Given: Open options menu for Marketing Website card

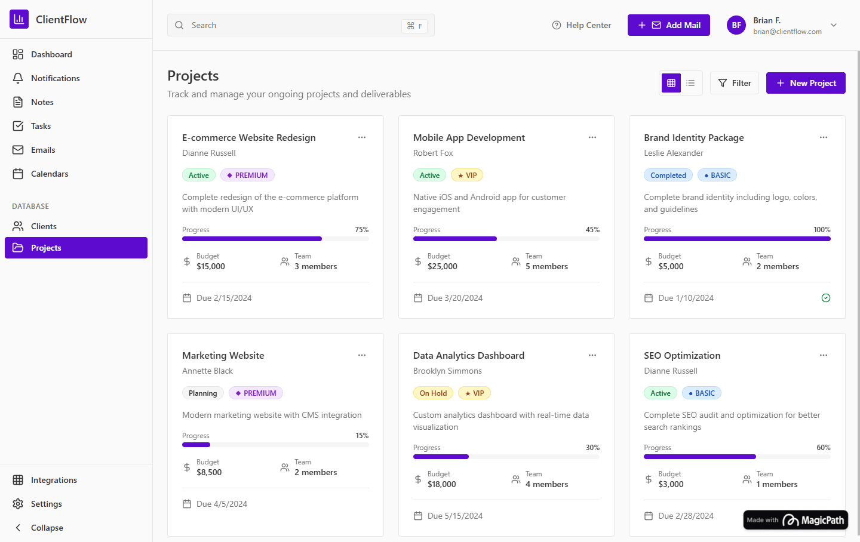Looking at the screenshot, I should 362,355.
